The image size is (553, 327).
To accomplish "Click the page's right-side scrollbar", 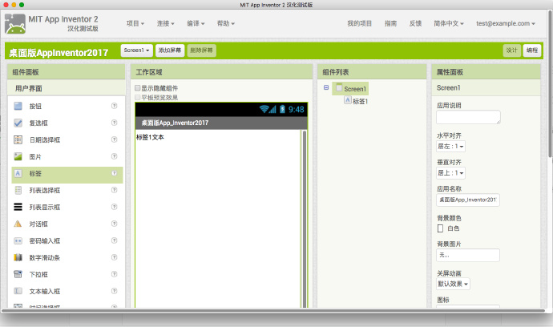I will 550,85.
